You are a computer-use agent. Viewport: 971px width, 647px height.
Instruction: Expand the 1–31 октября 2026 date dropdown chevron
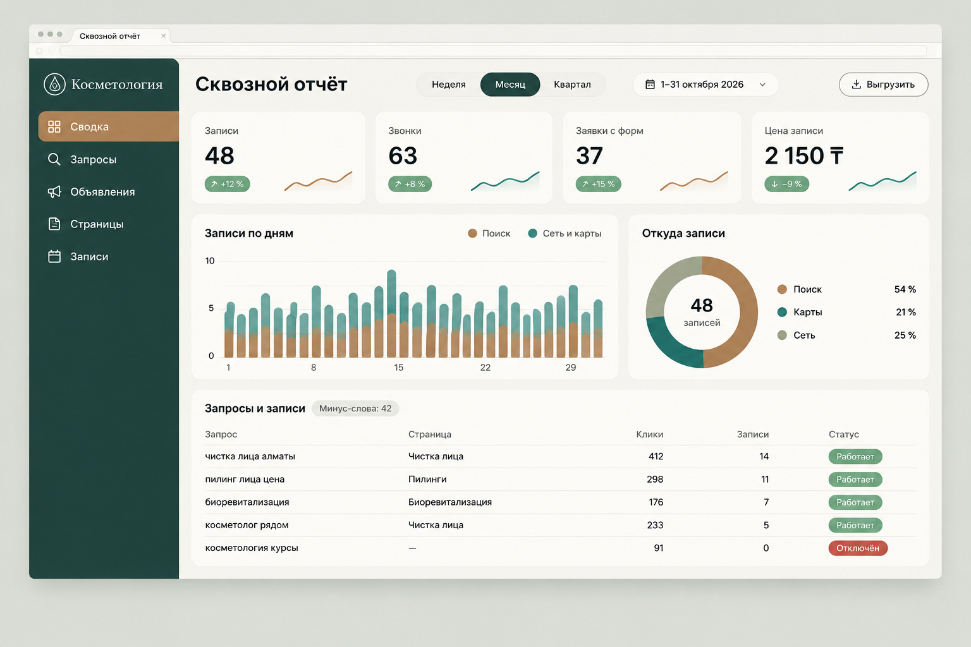[762, 85]
